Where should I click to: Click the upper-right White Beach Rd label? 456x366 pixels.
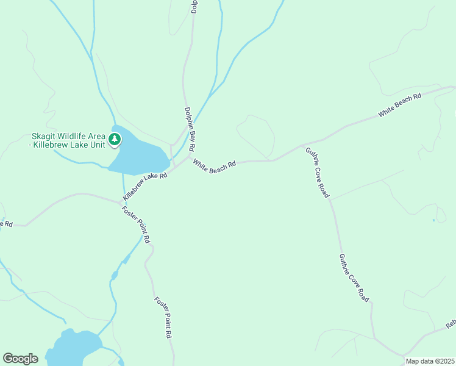[400, 105]
